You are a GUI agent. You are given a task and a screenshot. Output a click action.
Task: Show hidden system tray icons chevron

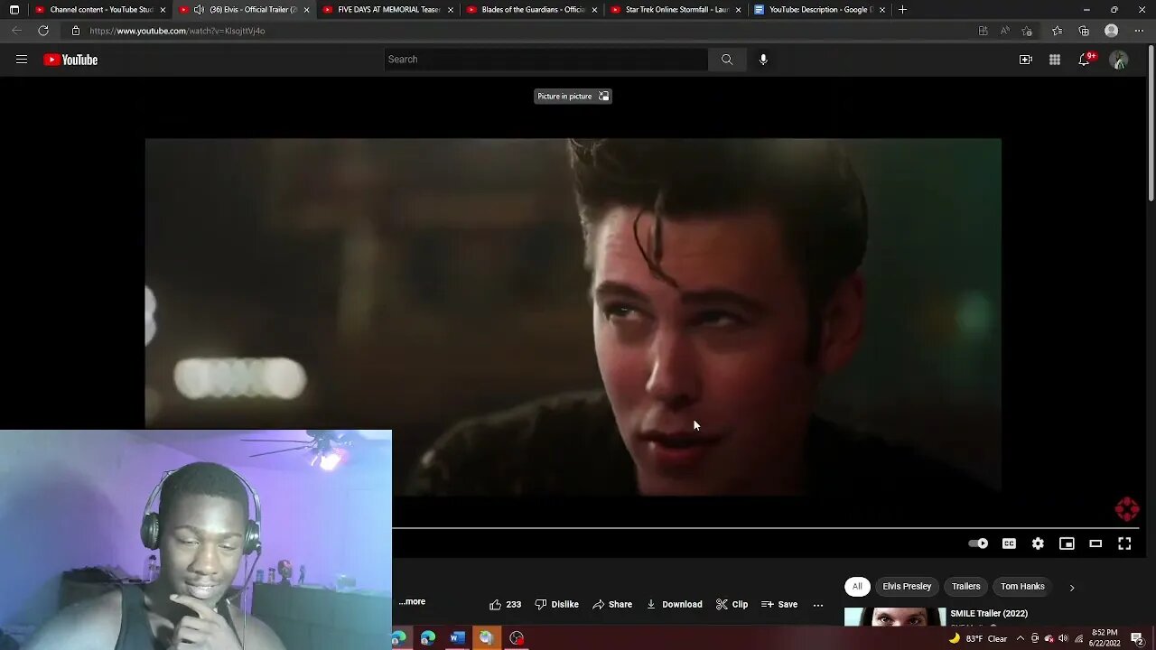coord(1021,638)
